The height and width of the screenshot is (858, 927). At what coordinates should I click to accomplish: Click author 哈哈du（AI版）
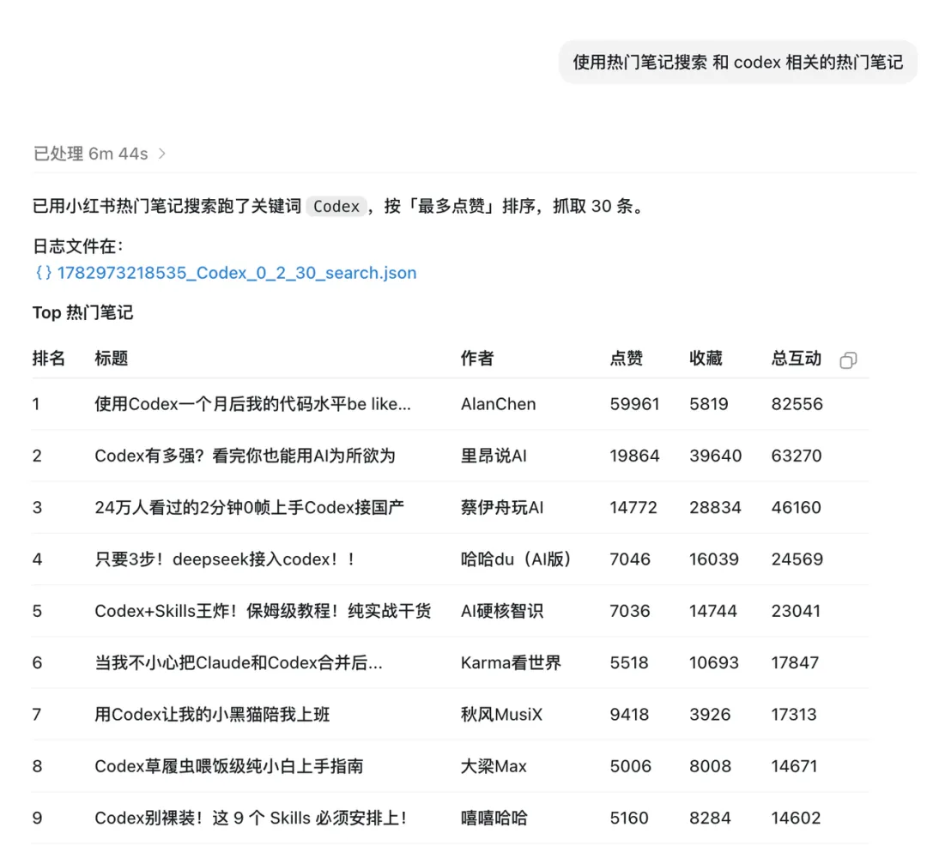pos(516,559)
